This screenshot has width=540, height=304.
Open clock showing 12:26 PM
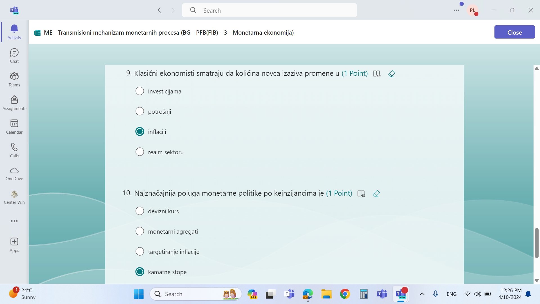point(510,294)
